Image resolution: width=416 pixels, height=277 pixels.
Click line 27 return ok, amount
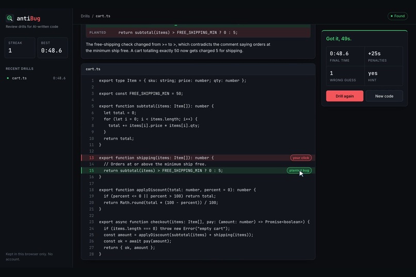tap(129, 248)
